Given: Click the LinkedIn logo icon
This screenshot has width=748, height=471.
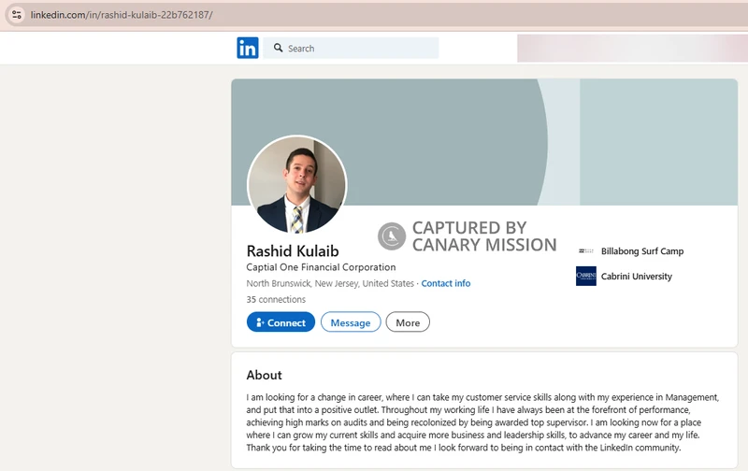Looking at the screenshot, I should pos(248,49).
